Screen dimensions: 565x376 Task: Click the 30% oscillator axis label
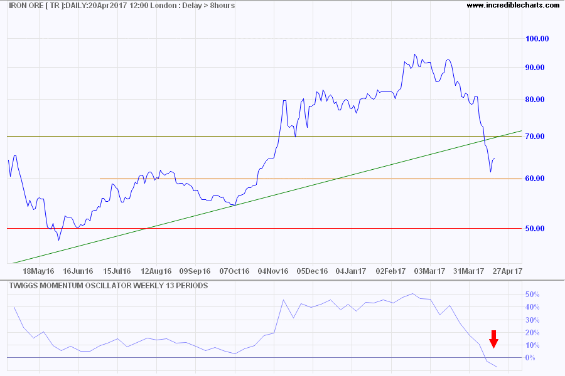[532, 320]
